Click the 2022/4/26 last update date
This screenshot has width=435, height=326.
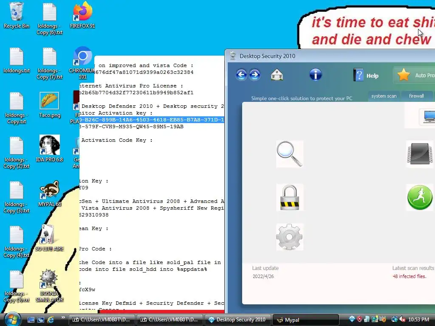(263, 276)
